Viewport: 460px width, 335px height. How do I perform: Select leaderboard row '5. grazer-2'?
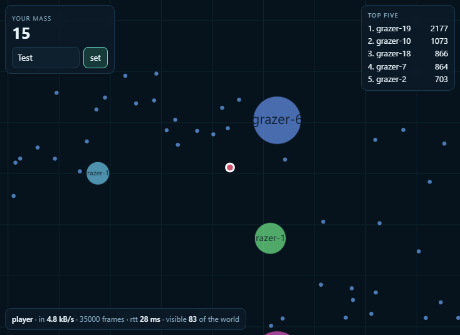[x=407, y=79]
